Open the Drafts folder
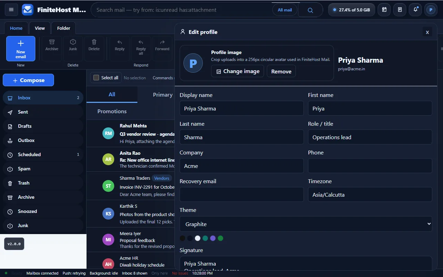This screenshot has width=443, height=277. [43, 126]
